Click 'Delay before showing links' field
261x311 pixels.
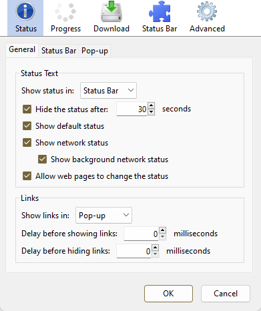click(x=141, y=234)
